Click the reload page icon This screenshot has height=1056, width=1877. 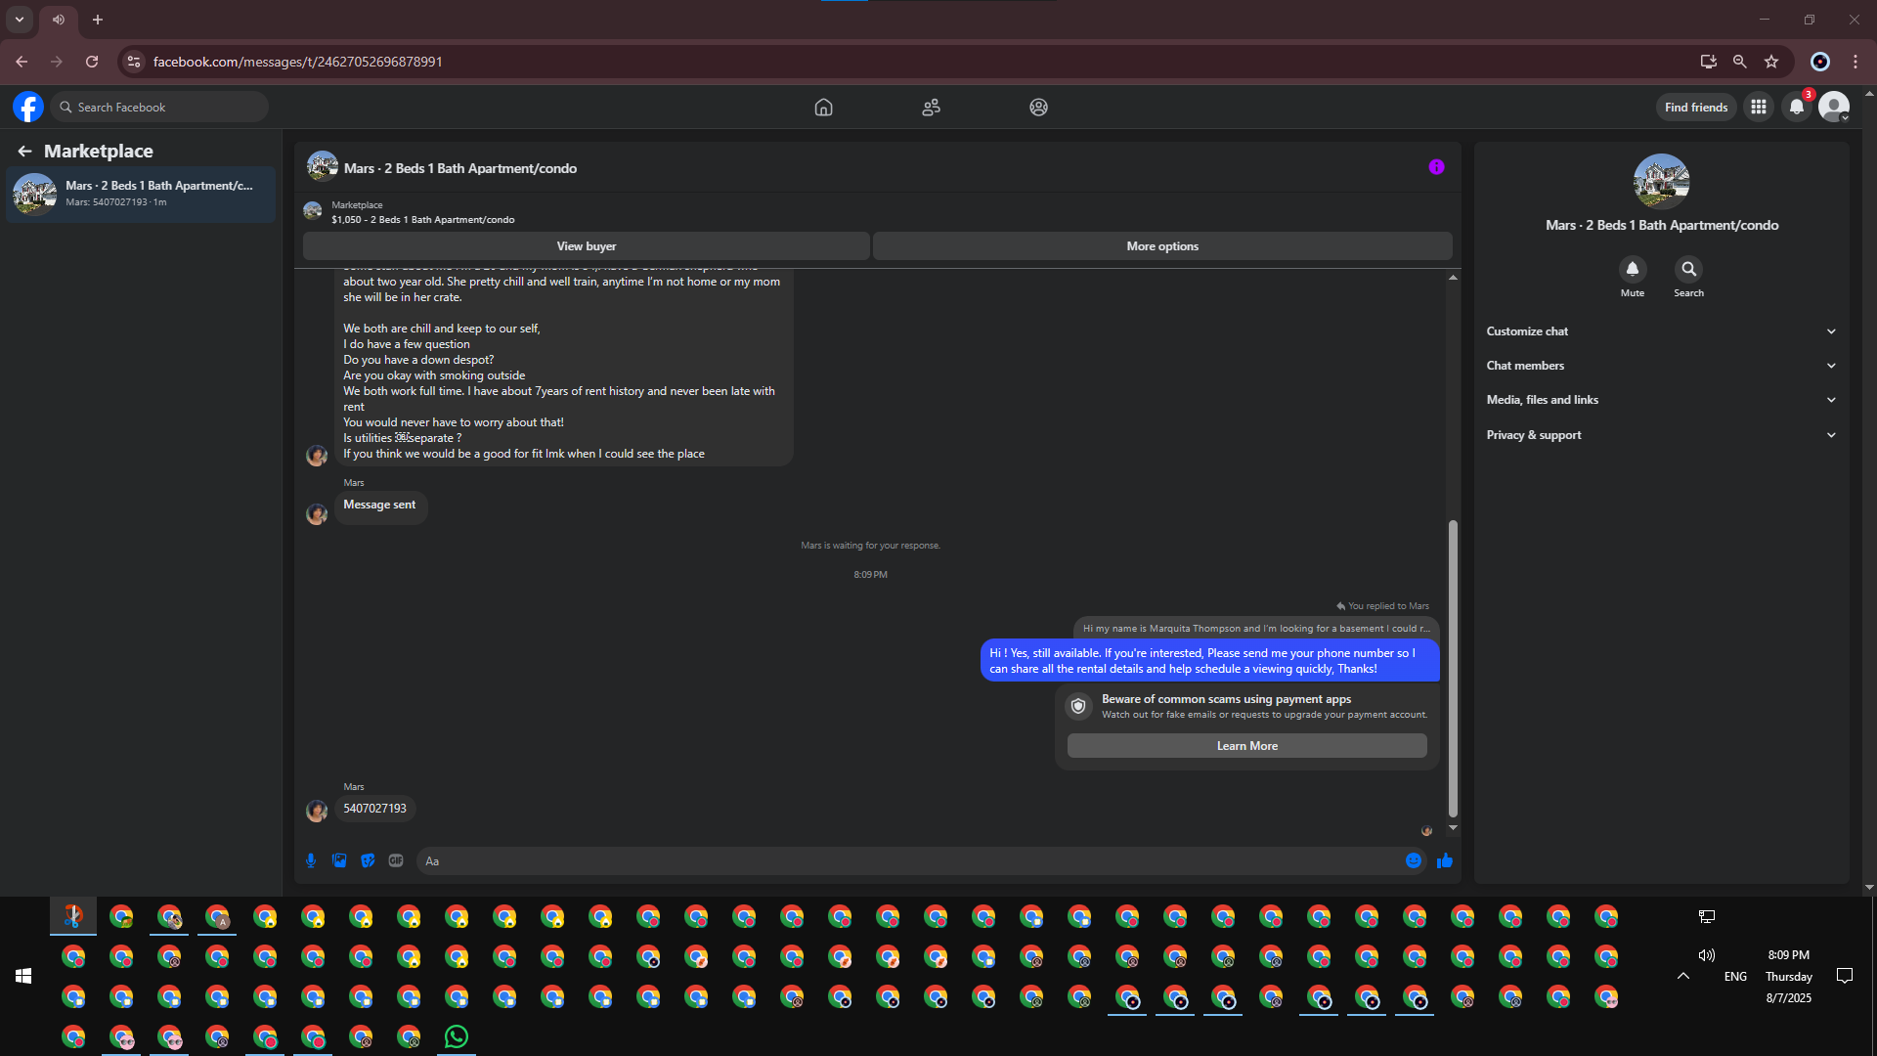point(92,62)
